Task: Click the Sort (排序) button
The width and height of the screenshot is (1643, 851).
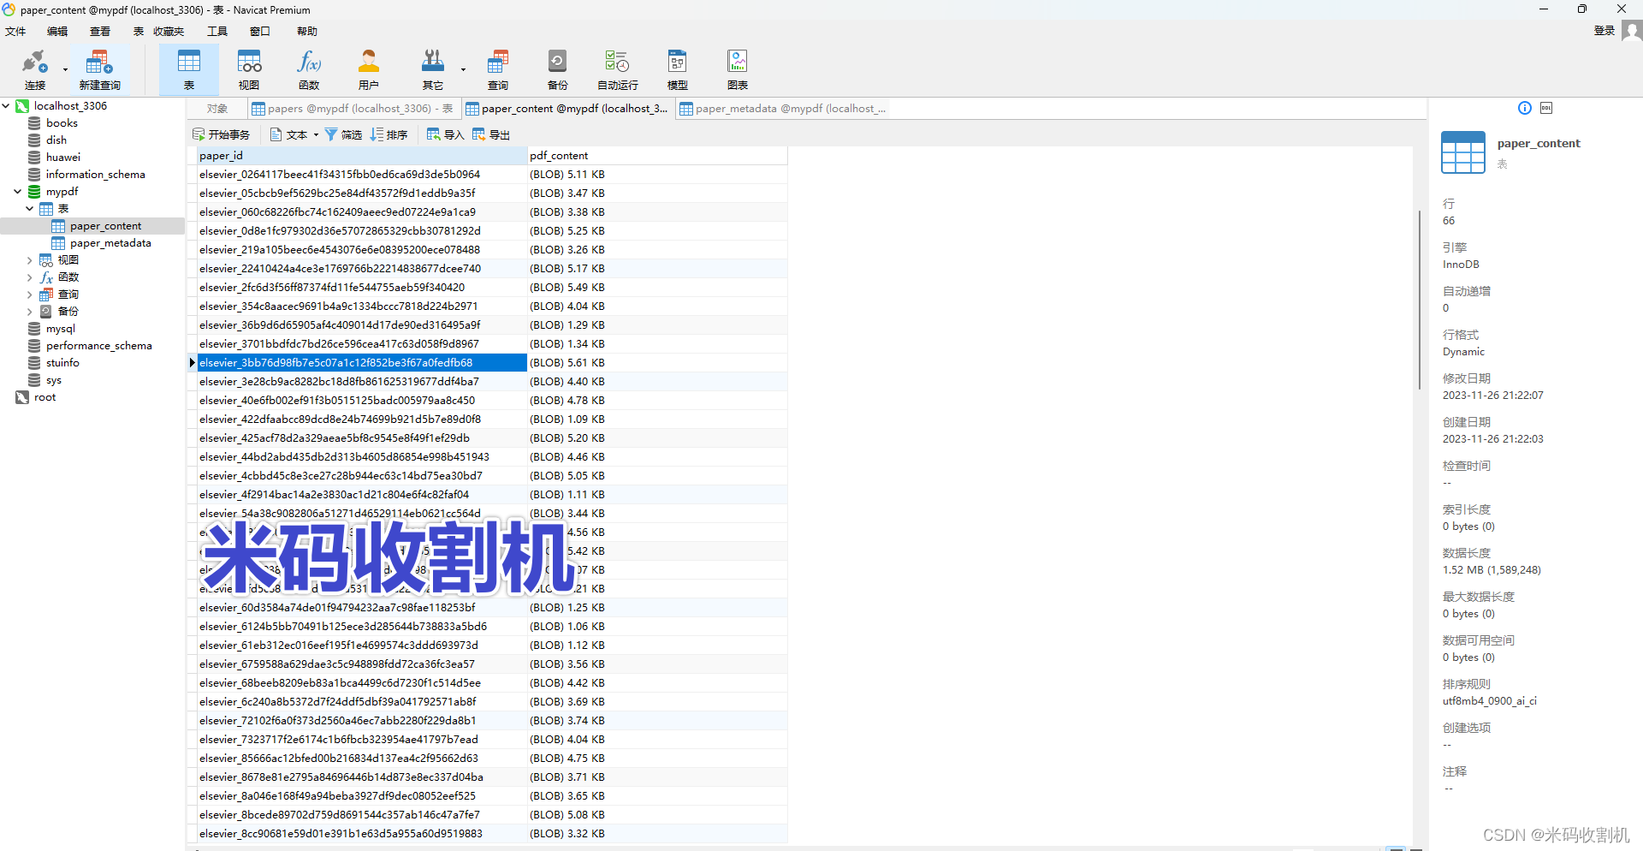Action: (389, 135)
